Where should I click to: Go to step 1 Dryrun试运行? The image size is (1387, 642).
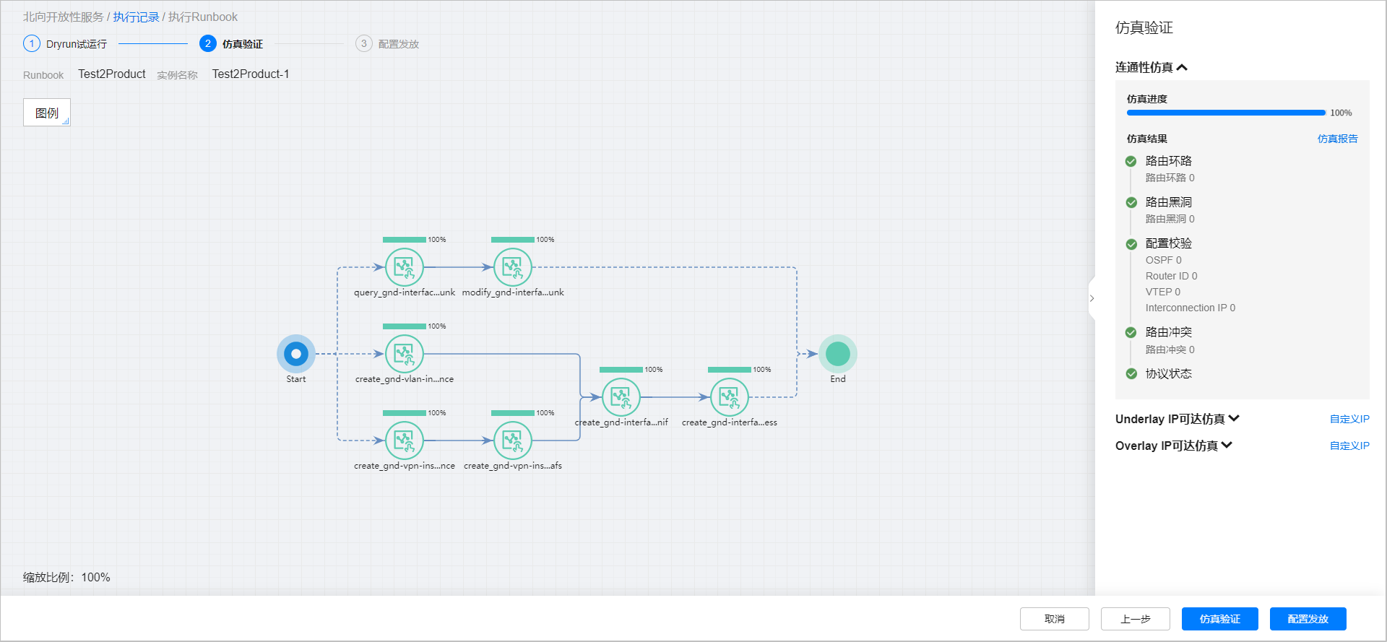coord(65,44)
